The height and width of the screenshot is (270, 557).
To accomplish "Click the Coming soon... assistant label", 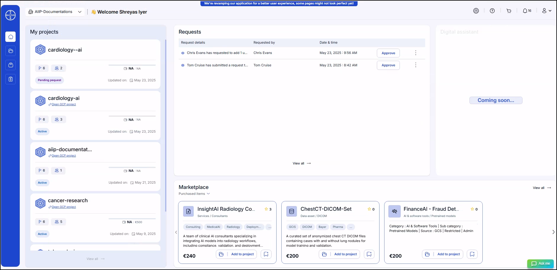I will pos(496,100).
